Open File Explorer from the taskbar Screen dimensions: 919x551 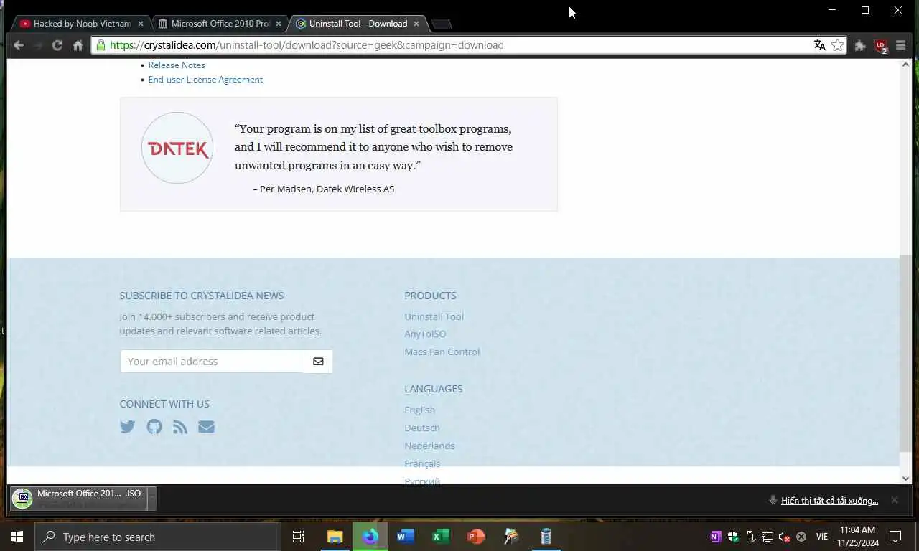pyautogui.click(x=335, y=537)
